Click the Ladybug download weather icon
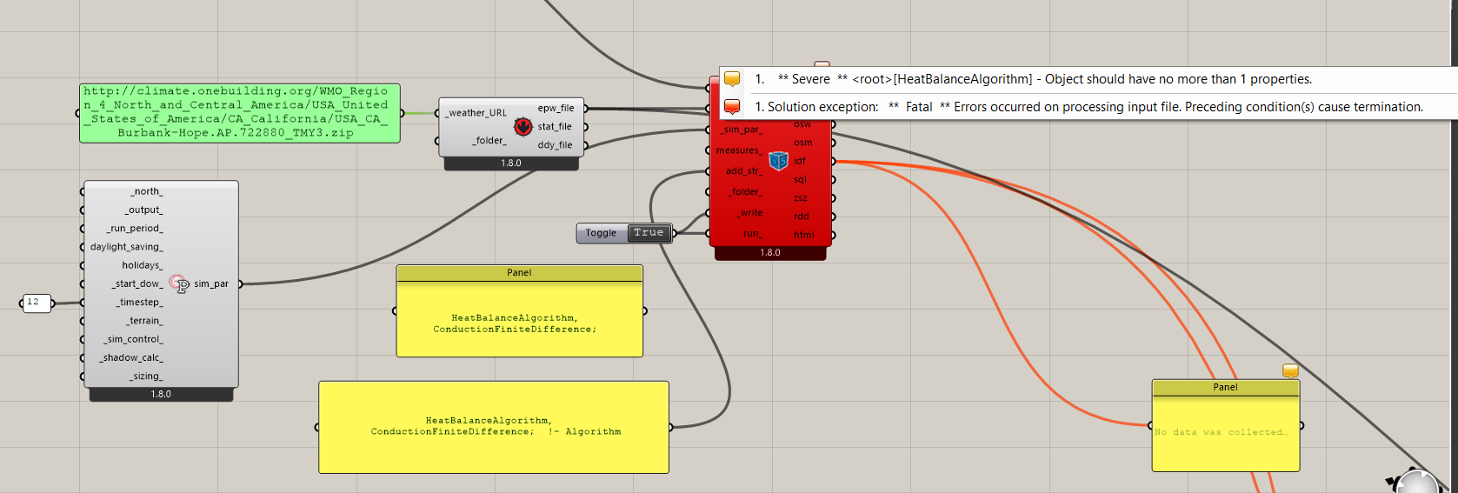This screenshot has width=1458, height=493. click(523, 127)
